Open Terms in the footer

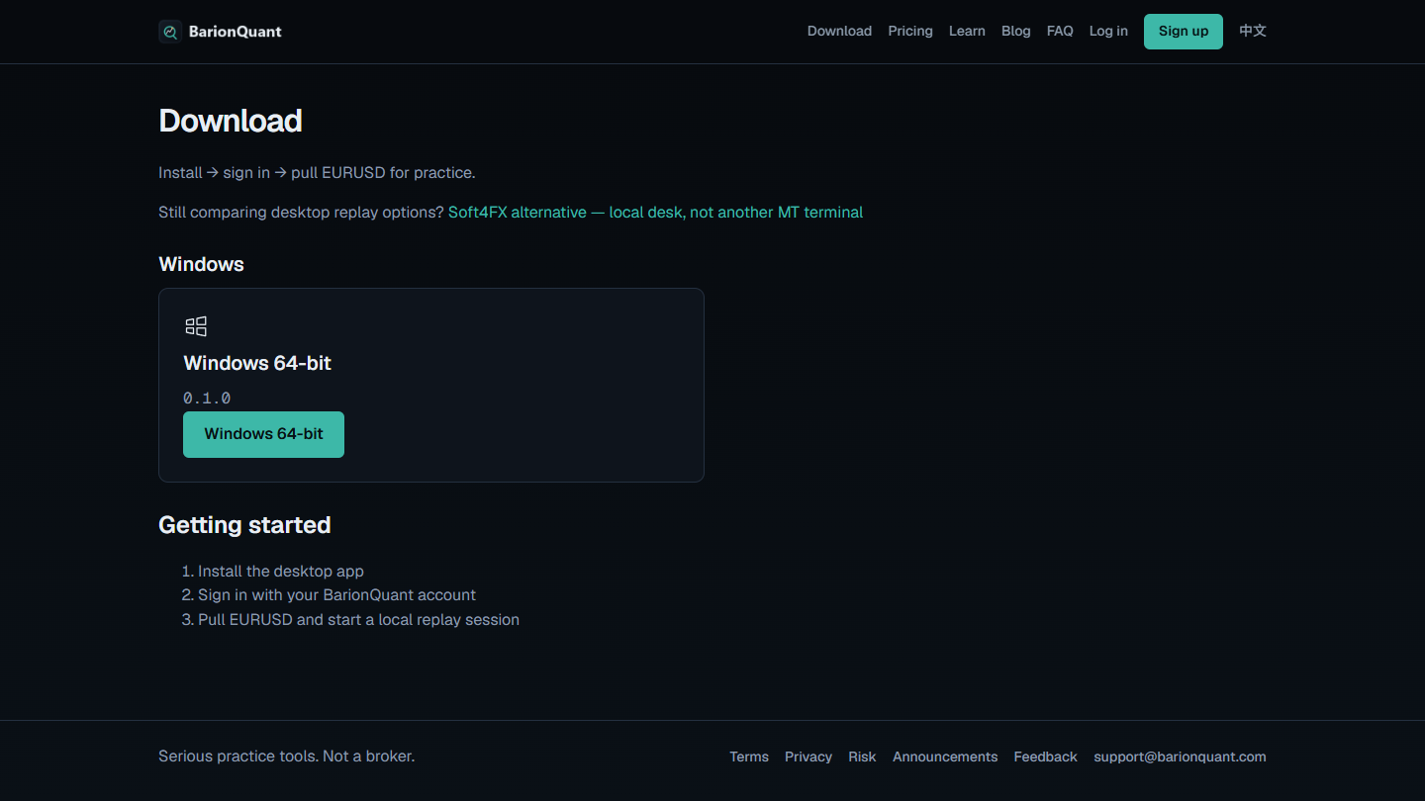[749, 756]
